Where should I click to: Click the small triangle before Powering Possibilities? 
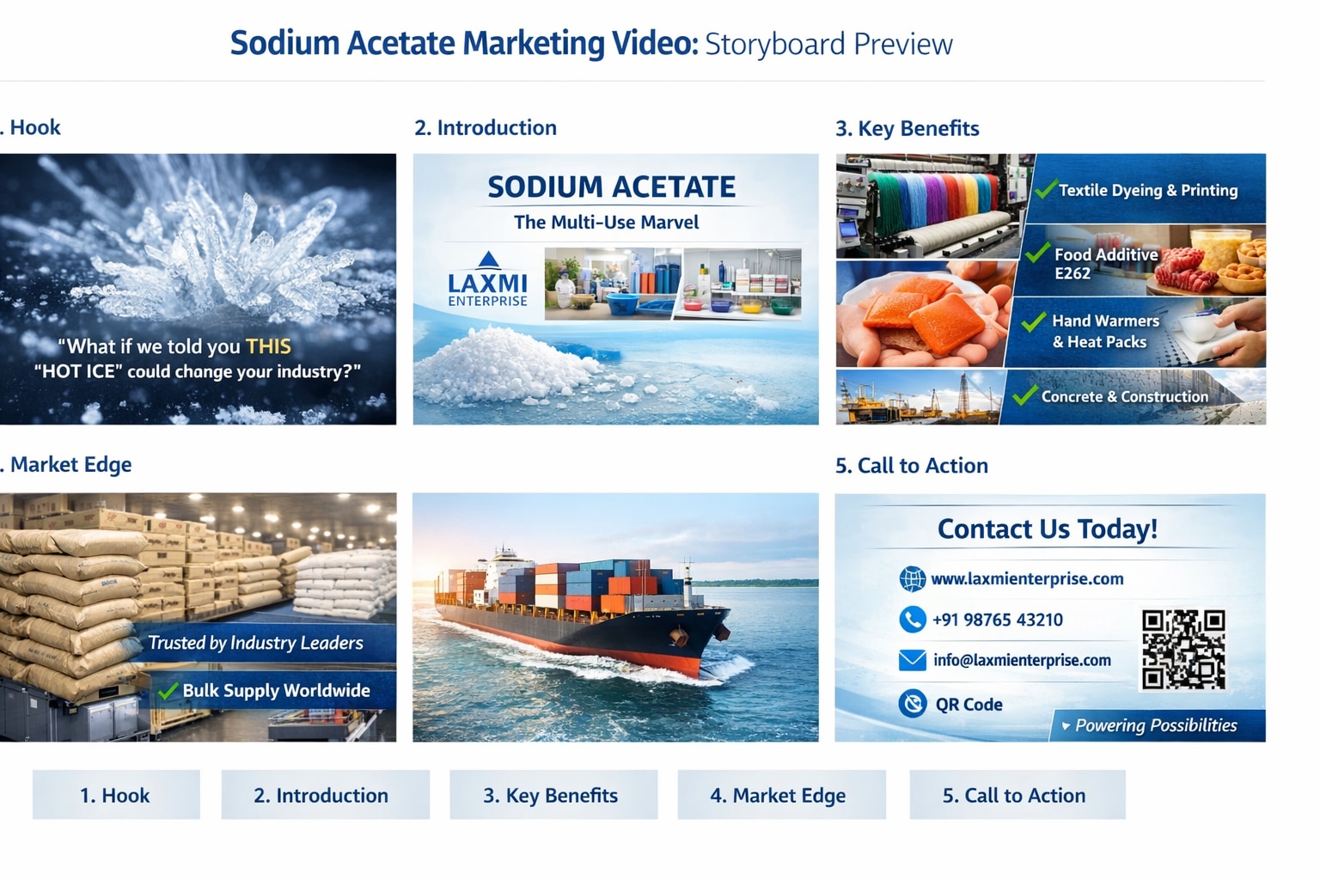click(x=1066, y=726)
